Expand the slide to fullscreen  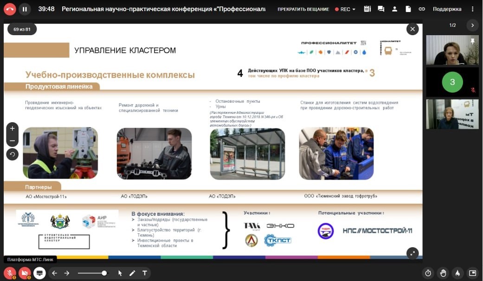pos(412,253)
